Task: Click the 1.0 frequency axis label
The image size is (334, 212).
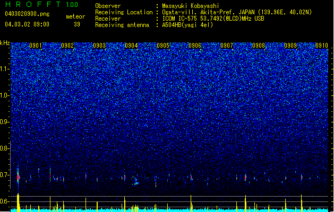Action: pyautogui.click(x=4, y=95)
